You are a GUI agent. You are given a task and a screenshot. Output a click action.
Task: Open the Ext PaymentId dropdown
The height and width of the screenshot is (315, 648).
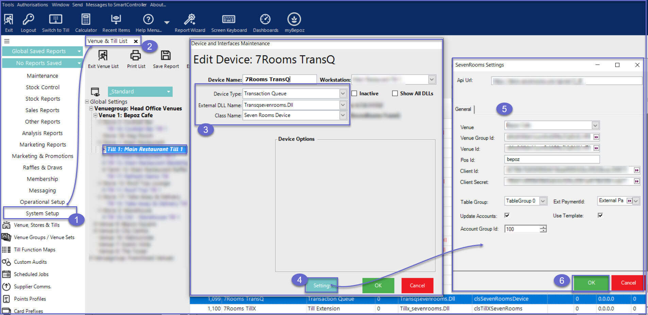636,201
